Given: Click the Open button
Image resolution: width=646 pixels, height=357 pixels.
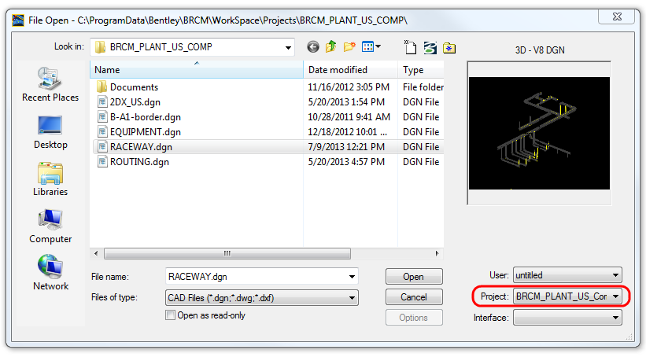Looking at the screenshot, I should [x=414, y=276].
